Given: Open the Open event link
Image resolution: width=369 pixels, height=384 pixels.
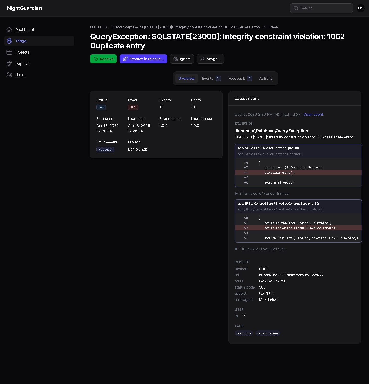Looking at the screenshot, I should [x=313, y=114].
